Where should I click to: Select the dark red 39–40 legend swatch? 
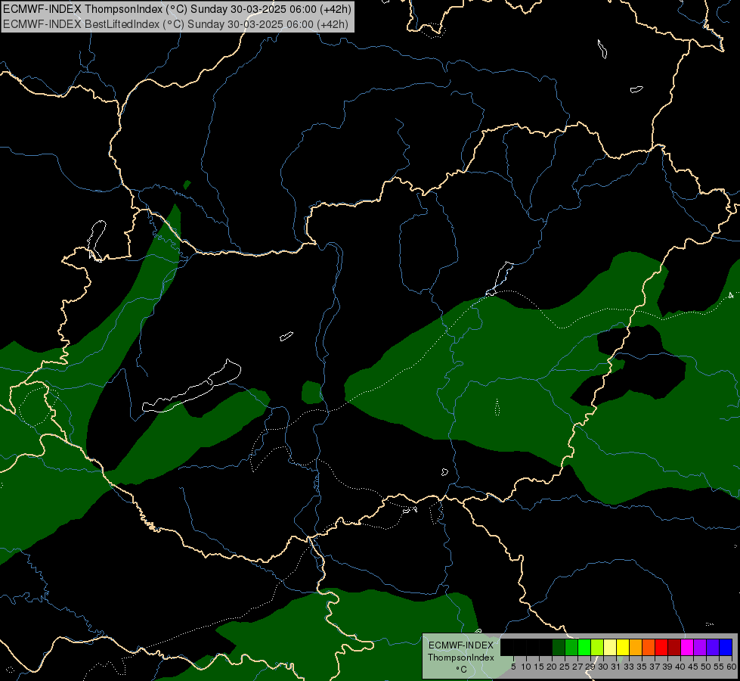(674, 647)
